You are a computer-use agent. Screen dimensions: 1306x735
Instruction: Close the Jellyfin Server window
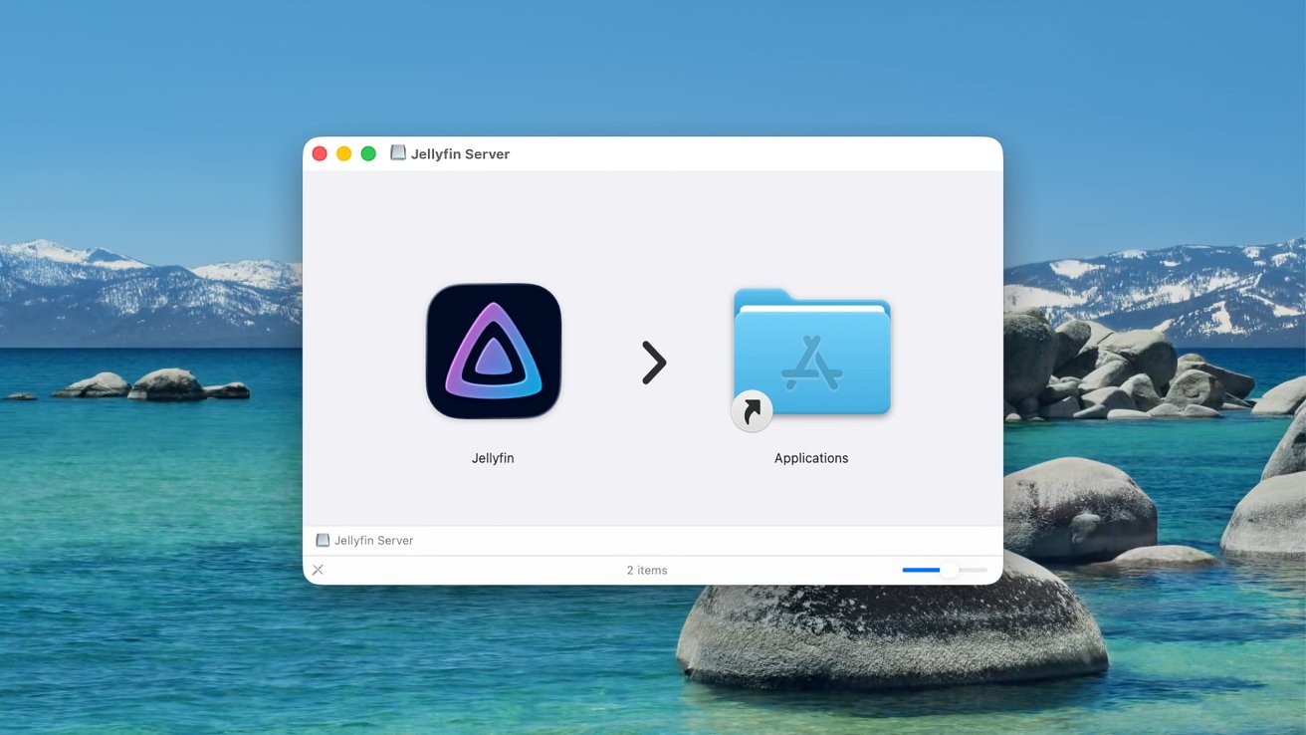320,153
